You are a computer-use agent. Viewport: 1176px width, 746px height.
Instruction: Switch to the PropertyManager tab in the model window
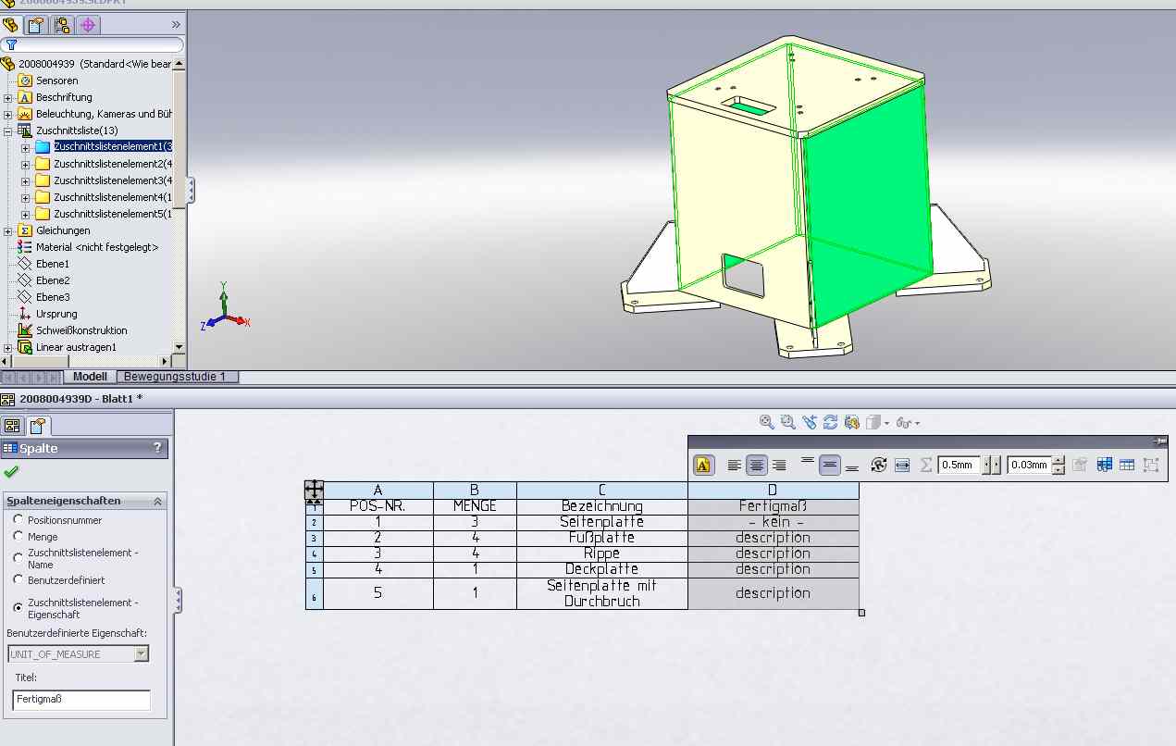click(35, 25)
